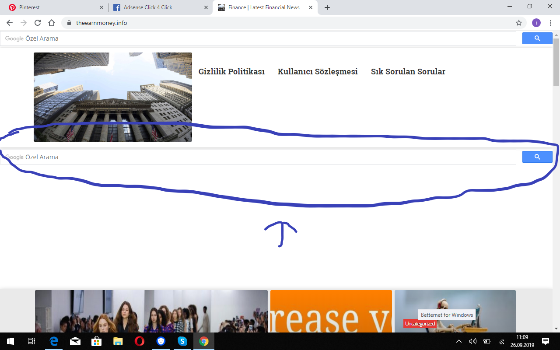The width and height of the screenshot is (560, 350).
Task: Click the Wall Street building logo image
Action: (113, 97)
